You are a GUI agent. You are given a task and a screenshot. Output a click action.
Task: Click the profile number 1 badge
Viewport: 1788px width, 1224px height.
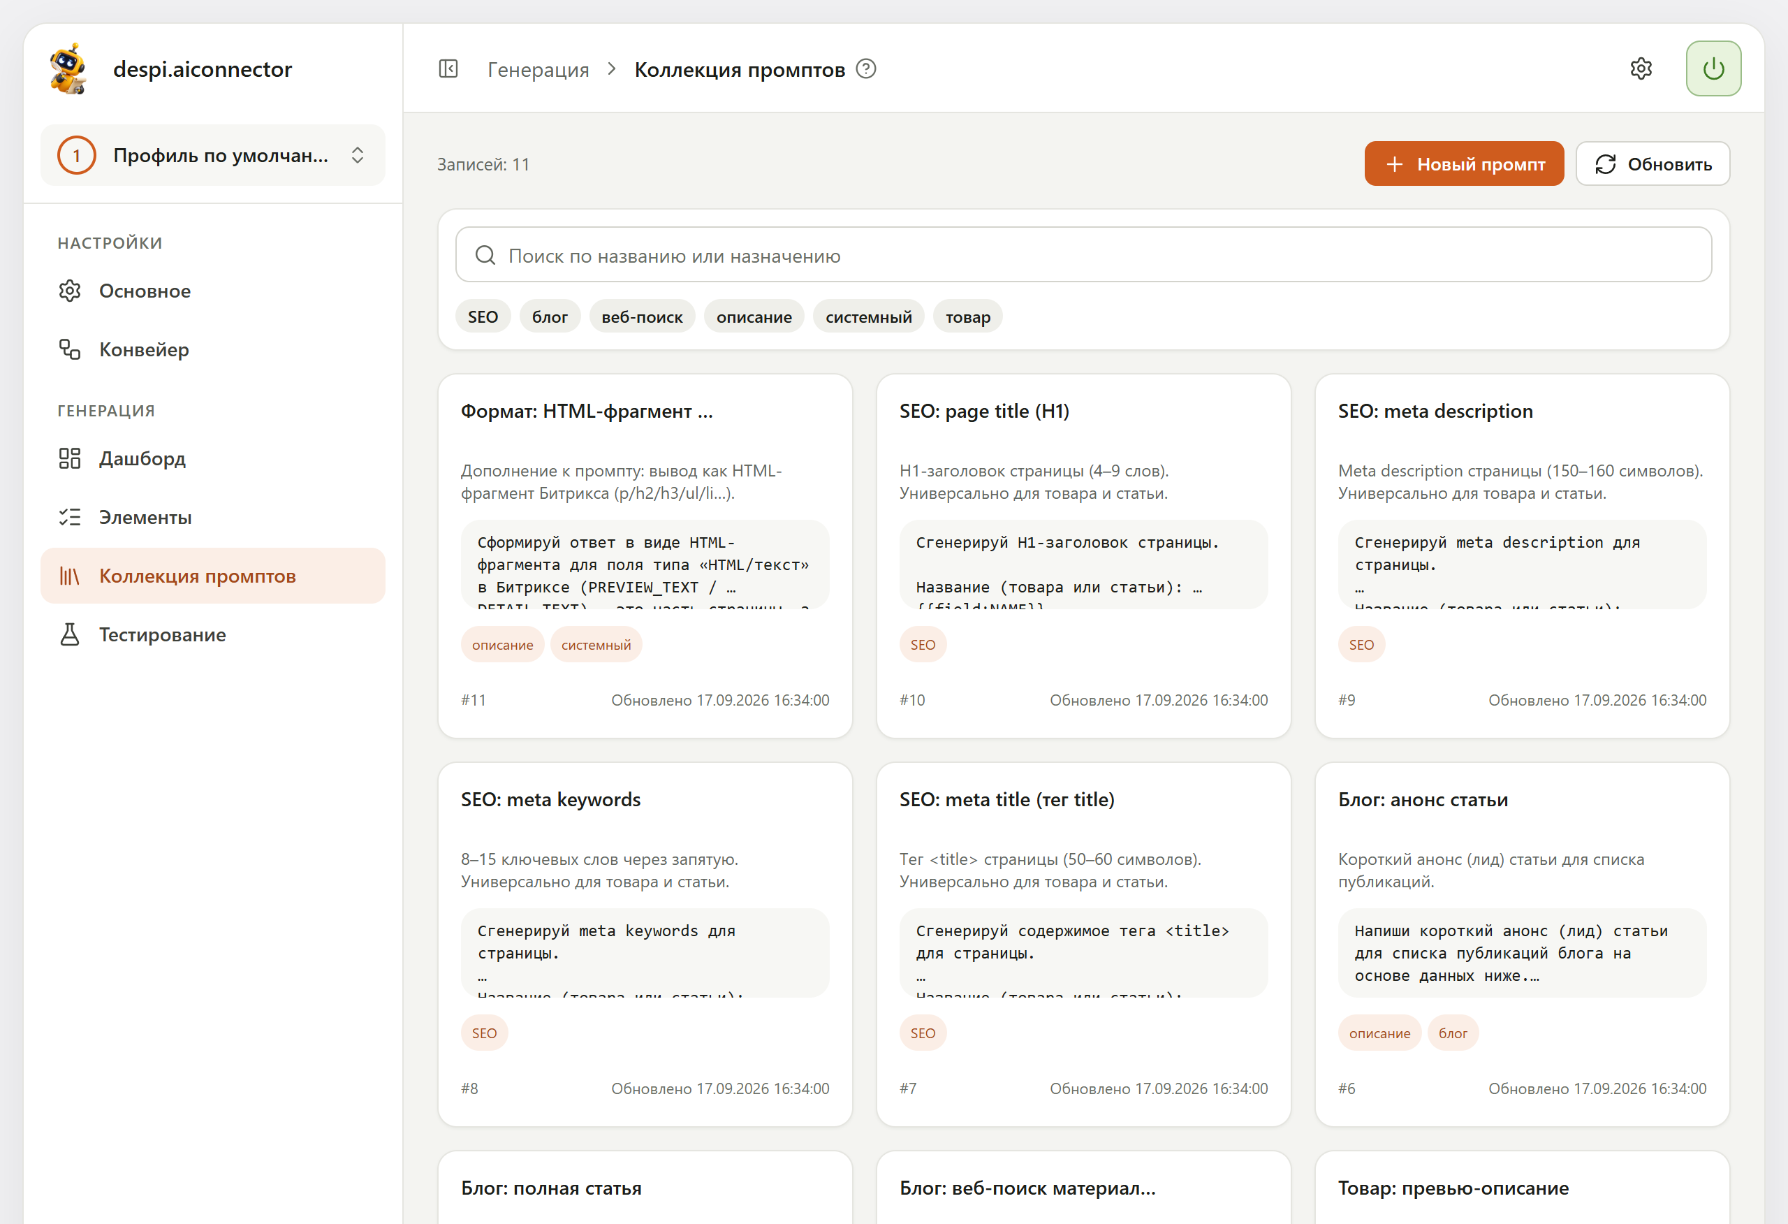(76, 156)
